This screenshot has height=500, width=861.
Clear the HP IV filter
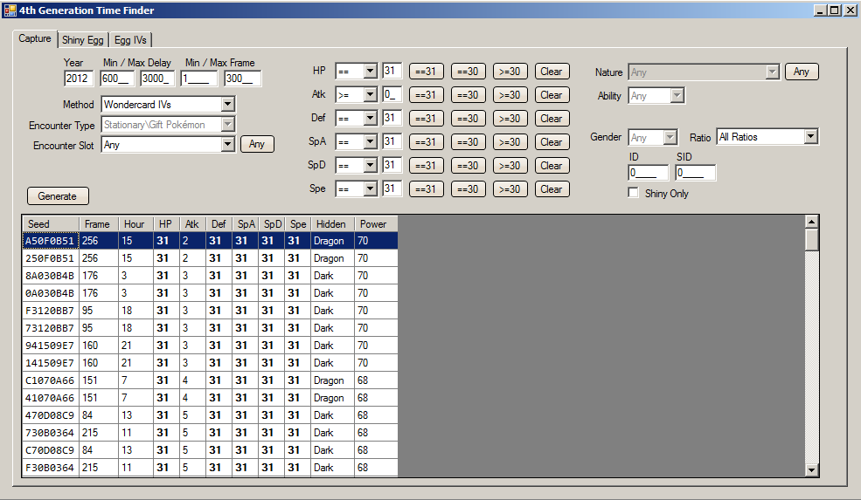point(552,72)
